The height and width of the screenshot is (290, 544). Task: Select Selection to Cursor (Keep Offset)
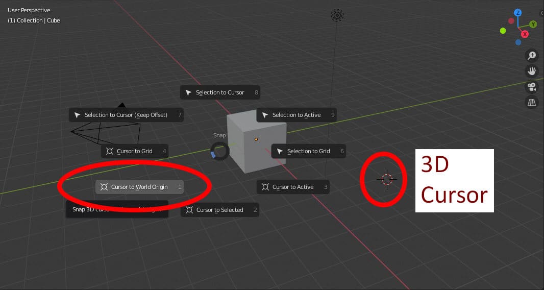point(126,115)
